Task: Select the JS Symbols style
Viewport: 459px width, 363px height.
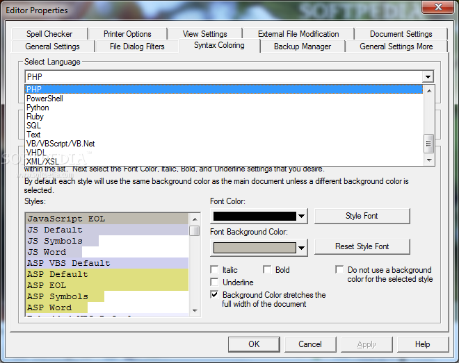Action: (x=107, y=241)
